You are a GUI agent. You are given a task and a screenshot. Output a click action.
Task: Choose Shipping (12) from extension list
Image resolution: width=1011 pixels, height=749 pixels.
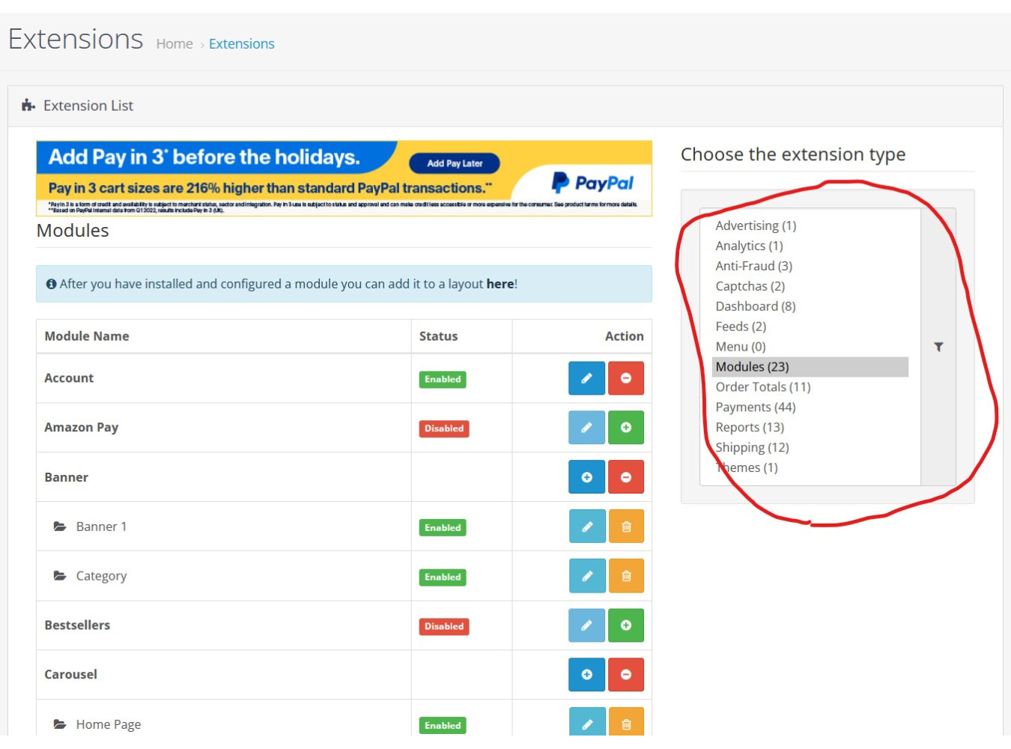[x=752, y=447]
